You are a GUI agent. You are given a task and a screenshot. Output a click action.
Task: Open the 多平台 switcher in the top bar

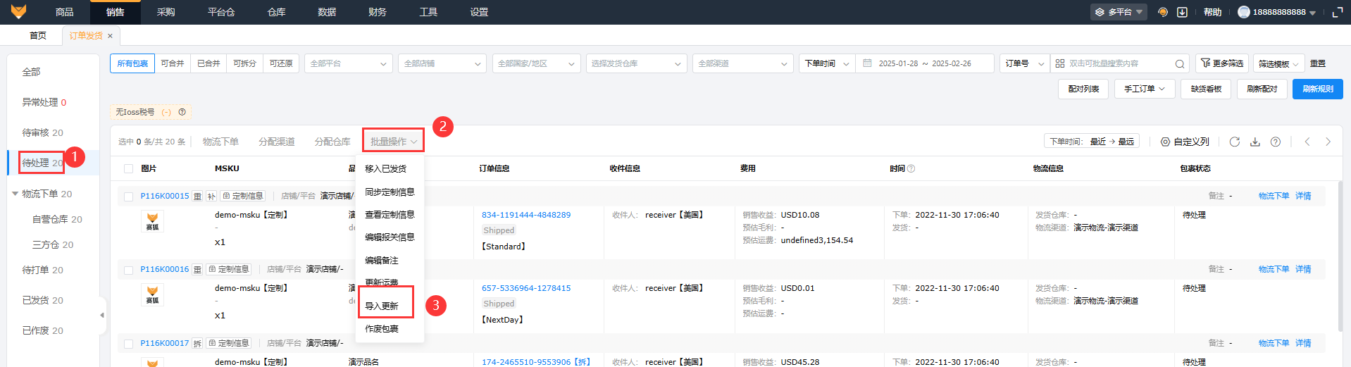pyautogui.click(x=1119, y=12)
